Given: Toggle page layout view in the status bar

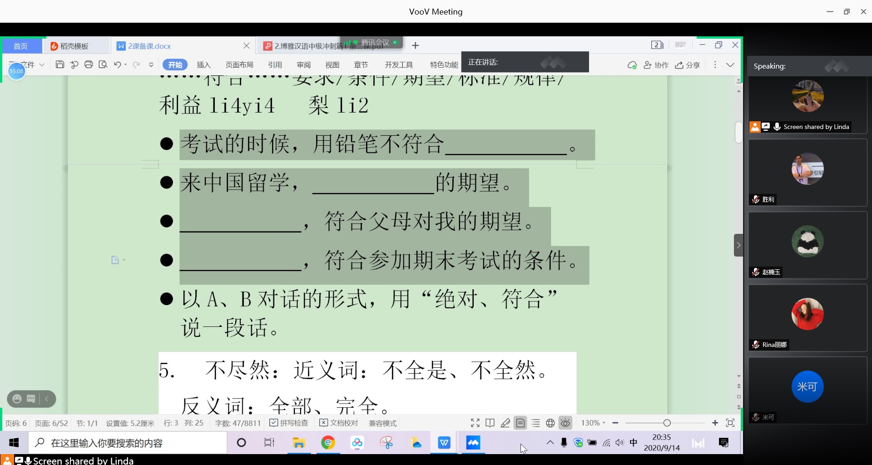Looking at the screenshot, I should 520,423.
